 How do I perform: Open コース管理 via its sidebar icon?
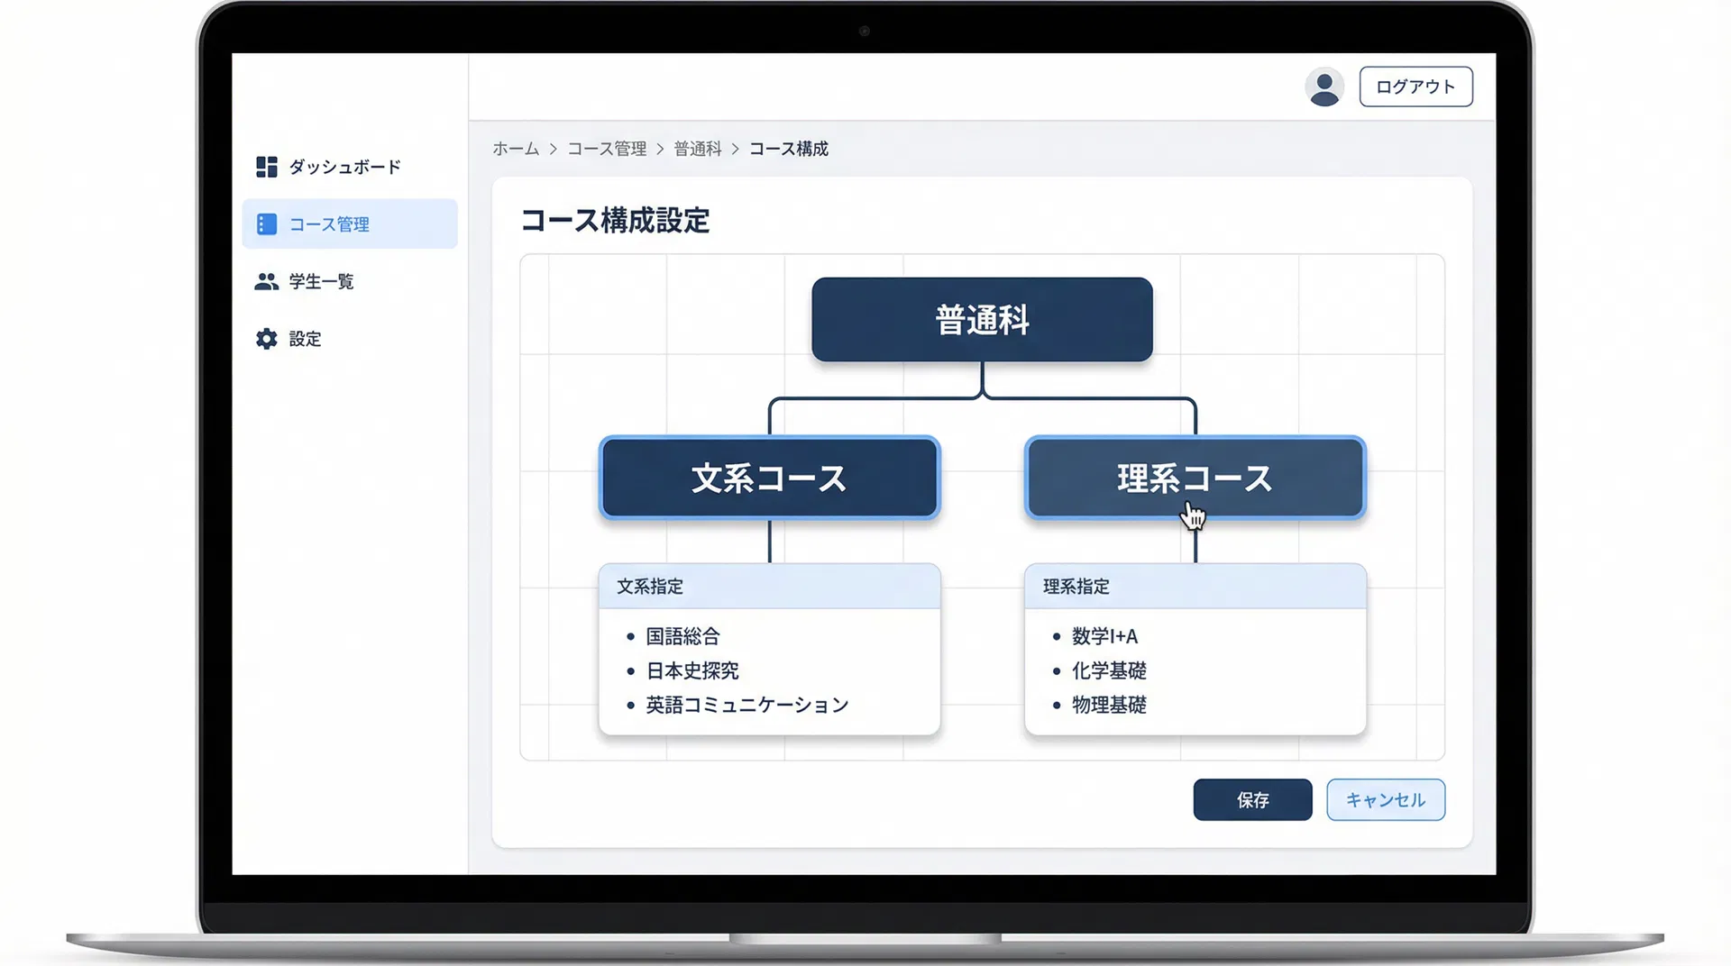coord(266,223)
